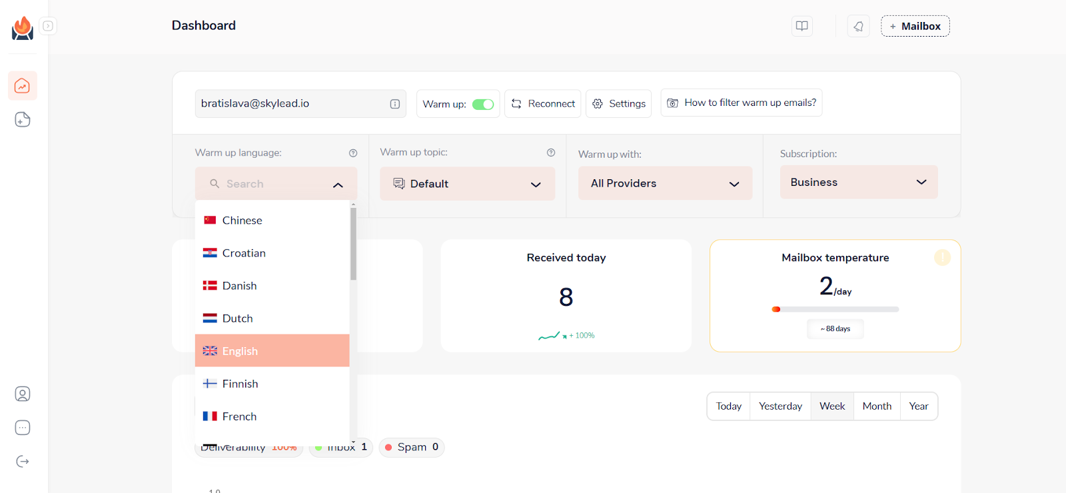Open the user profile icon in sidebar

tap(23, 394)
